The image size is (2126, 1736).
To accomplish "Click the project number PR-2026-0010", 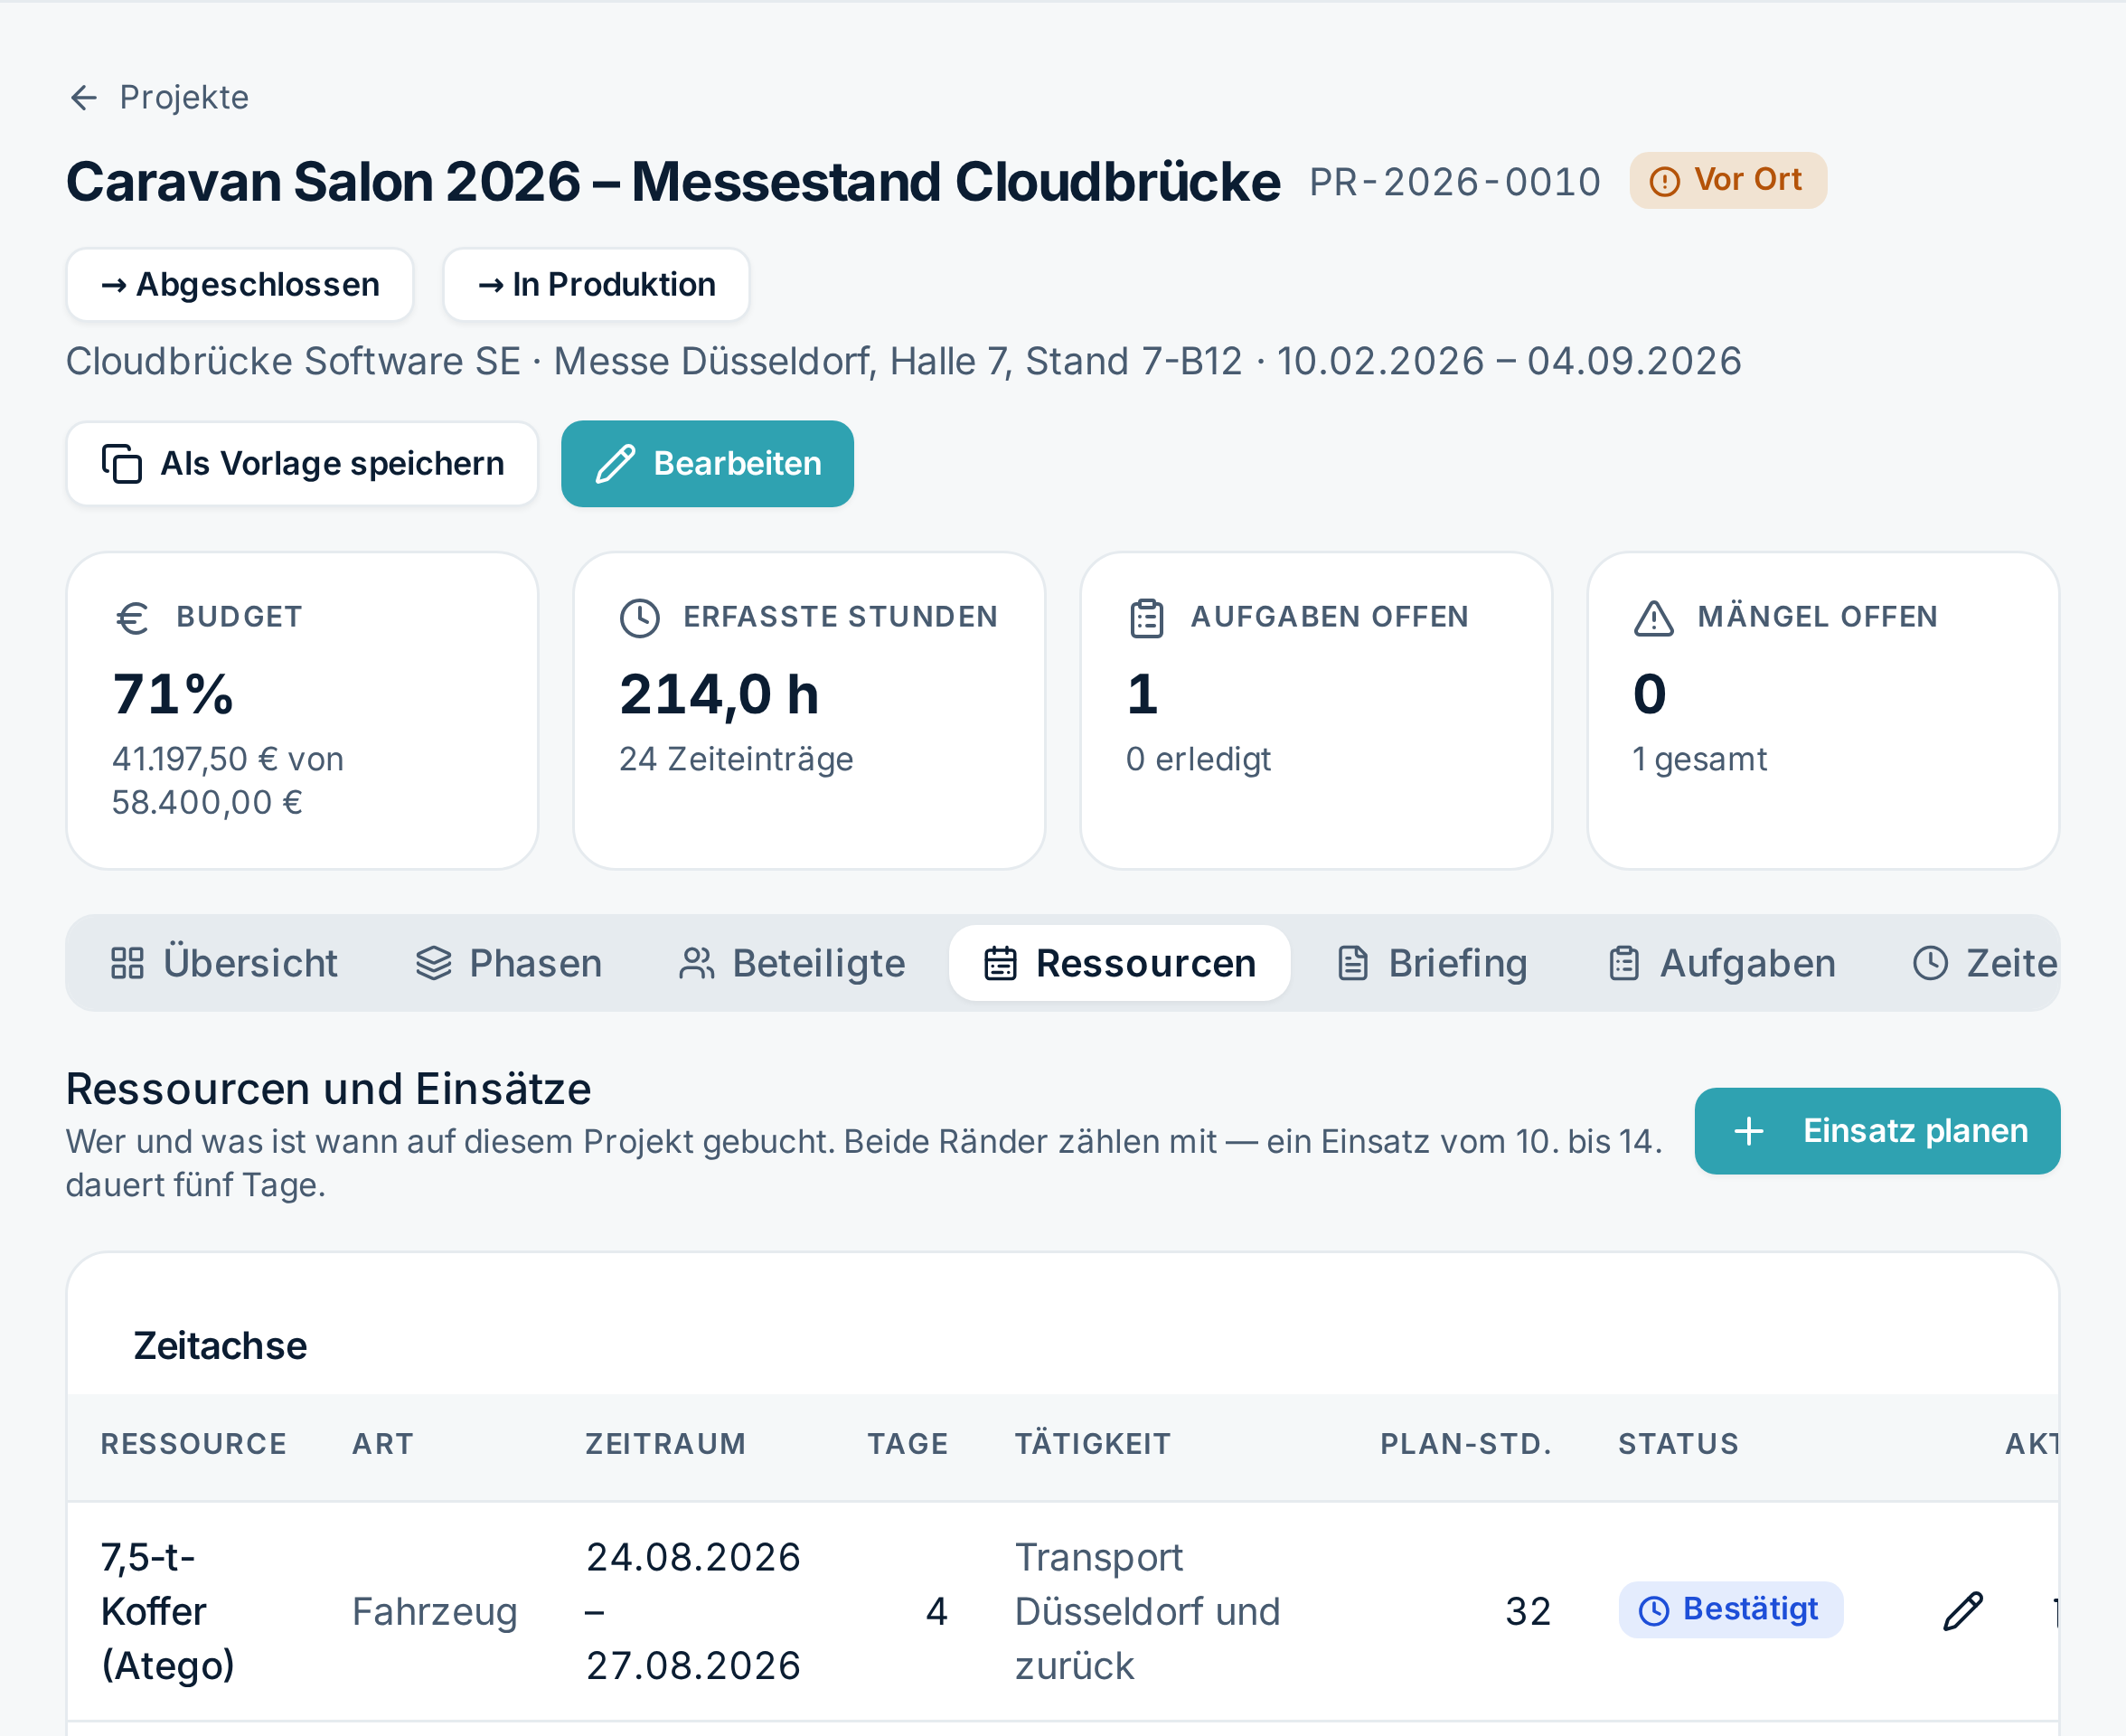I will [1455, 182].
